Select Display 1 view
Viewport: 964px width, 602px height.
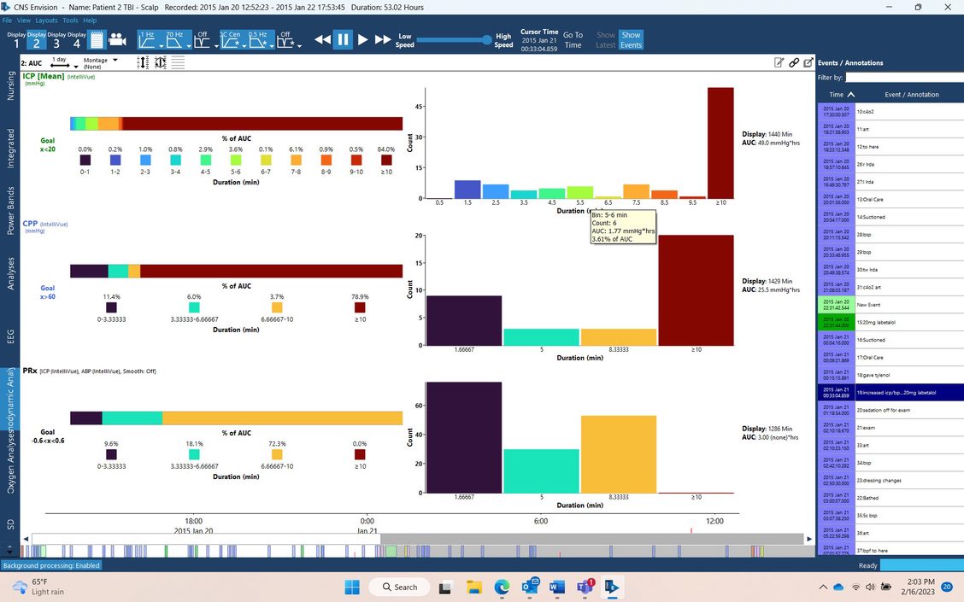coord(16,39)
